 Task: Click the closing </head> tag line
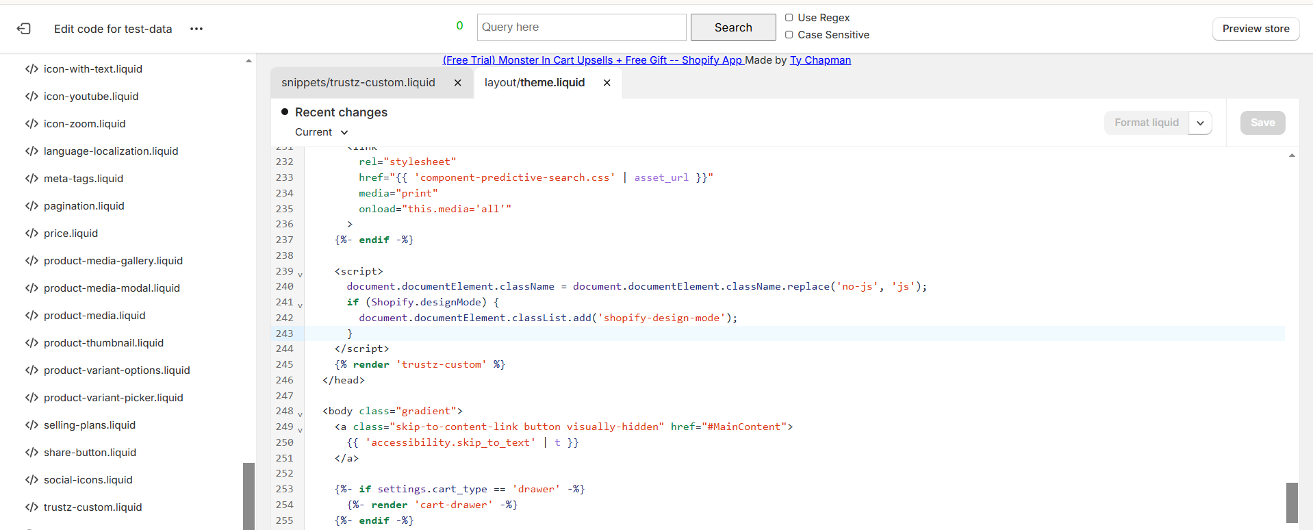tap(344, 380)
